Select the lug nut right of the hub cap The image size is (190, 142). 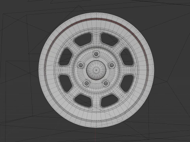click(112, 65)
